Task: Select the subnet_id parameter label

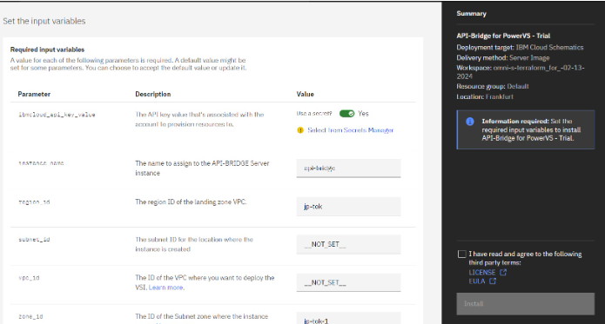Action: pos(34,240)
